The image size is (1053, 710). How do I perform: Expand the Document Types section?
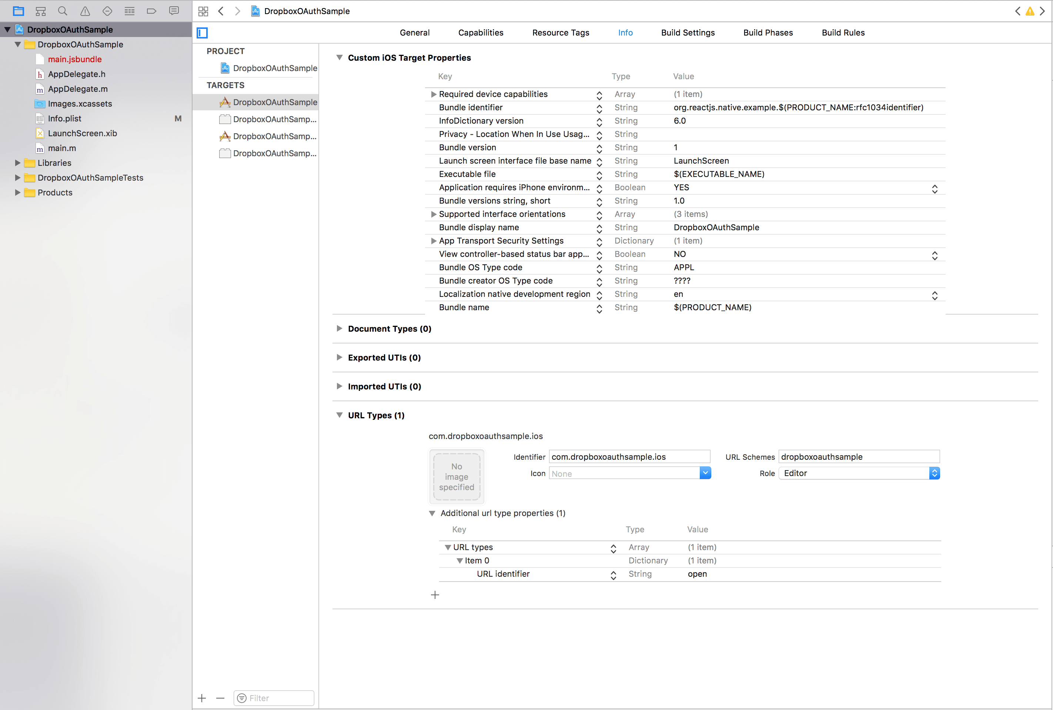[339, 329]
